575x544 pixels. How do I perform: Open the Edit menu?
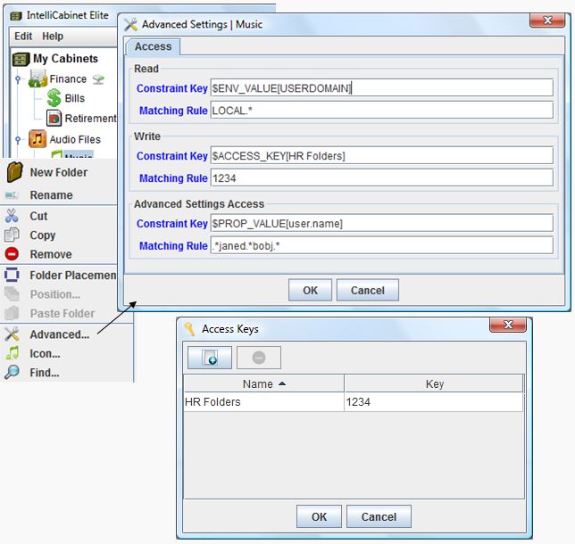(x=23, y=37)
